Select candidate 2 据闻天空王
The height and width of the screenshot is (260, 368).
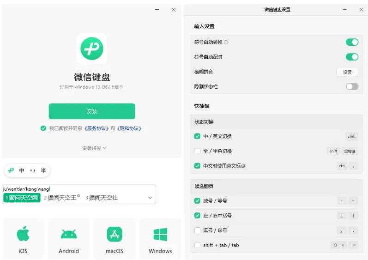[62, 198]
